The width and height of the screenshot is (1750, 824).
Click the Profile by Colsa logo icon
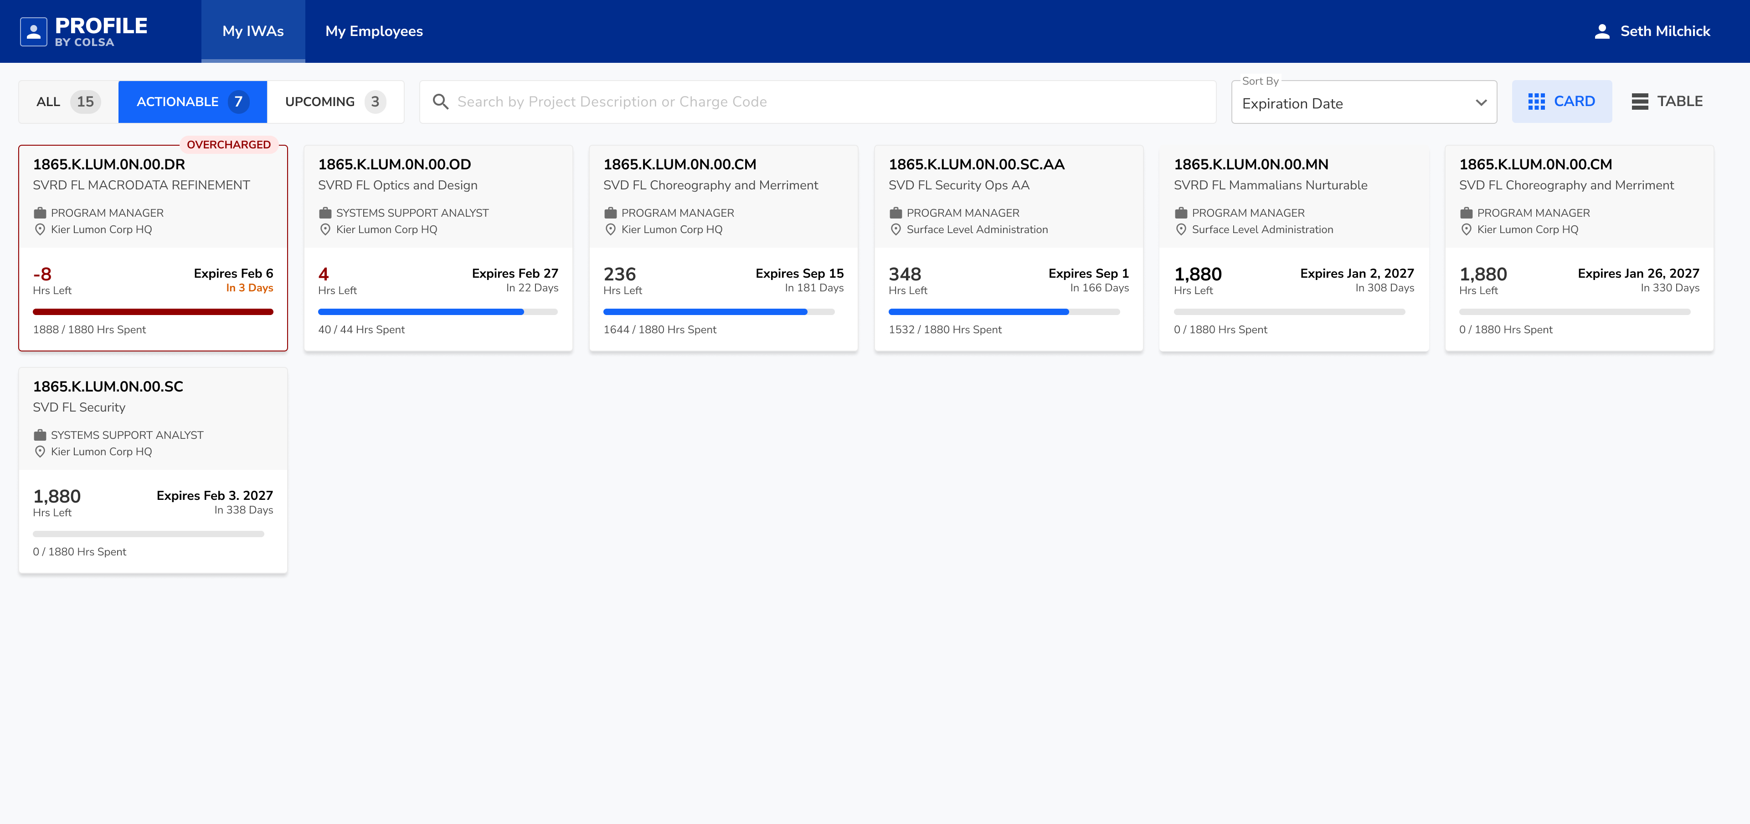pos(33,31)
